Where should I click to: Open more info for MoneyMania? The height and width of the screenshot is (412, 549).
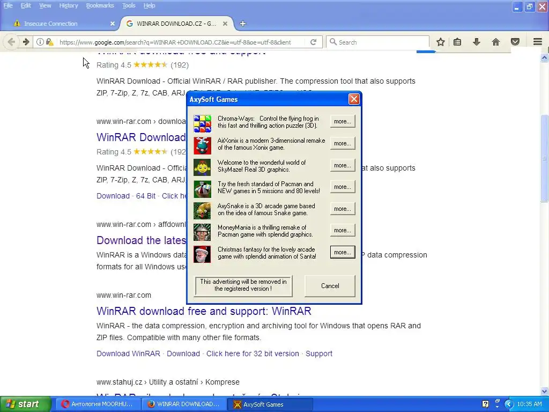[343, 230]
